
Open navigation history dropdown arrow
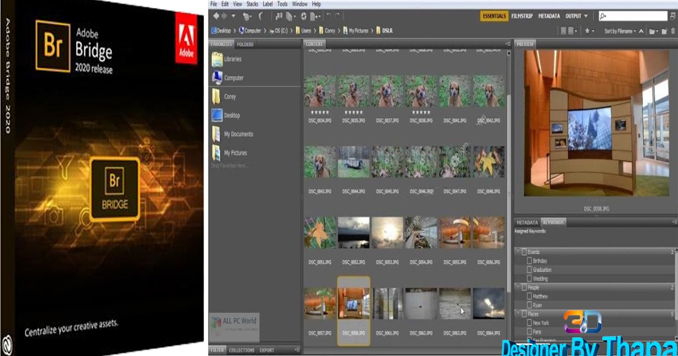(x=233, y=16)
